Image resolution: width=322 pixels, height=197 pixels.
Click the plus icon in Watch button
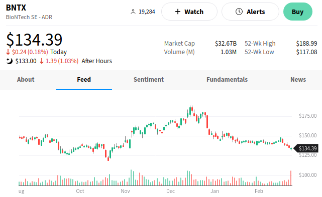tap(178, 12)
